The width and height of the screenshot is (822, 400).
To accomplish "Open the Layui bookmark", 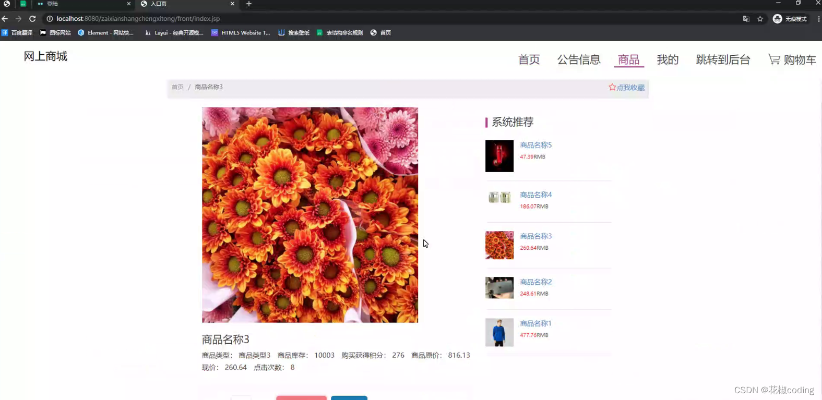I will [174, 32].
